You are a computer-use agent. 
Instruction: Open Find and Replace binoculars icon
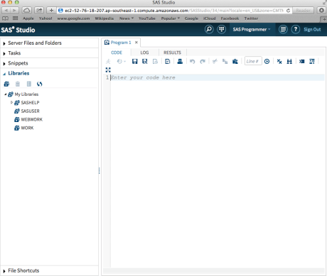289,62
